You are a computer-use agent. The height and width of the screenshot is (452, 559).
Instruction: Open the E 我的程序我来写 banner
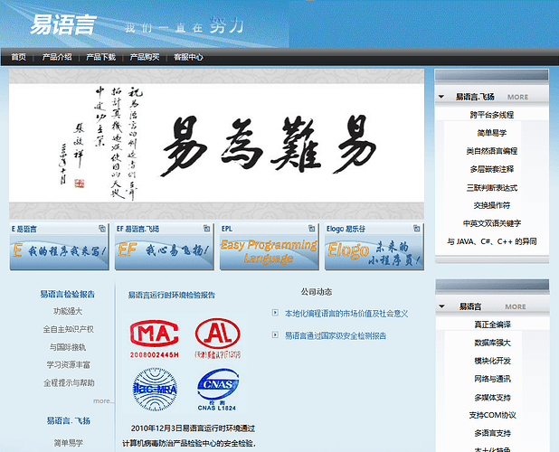[x=60, y=252]
